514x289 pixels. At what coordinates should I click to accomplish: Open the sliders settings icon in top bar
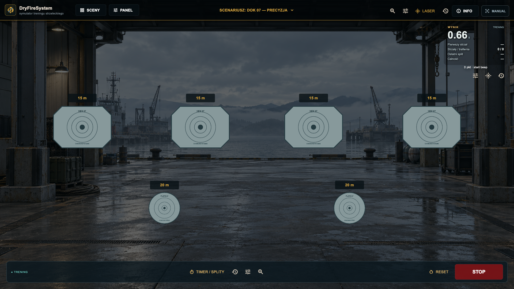(406, 11)
